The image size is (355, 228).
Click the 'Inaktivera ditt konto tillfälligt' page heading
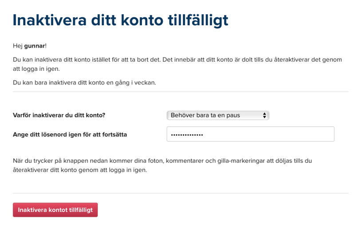(120, 20)
